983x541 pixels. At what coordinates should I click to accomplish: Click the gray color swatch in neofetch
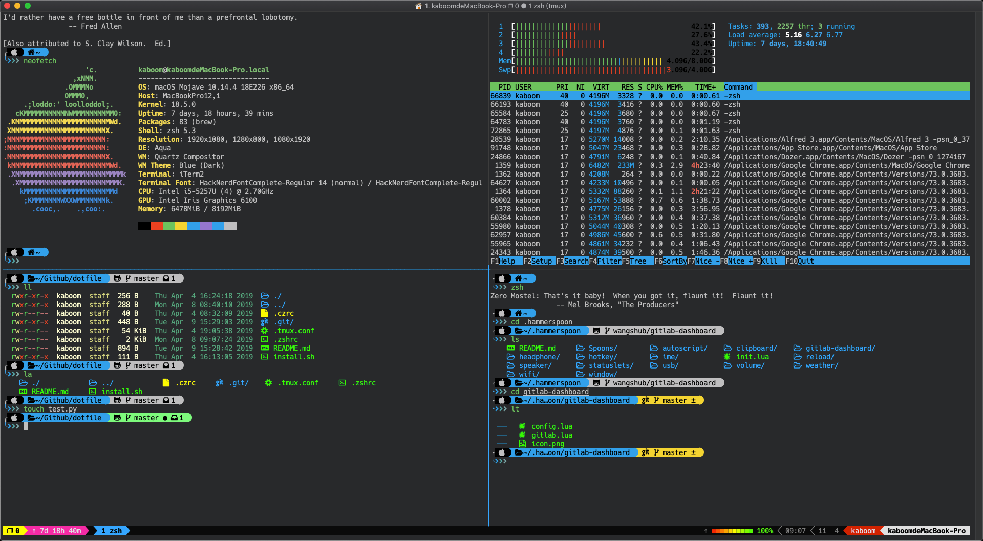tap(230, 226)
